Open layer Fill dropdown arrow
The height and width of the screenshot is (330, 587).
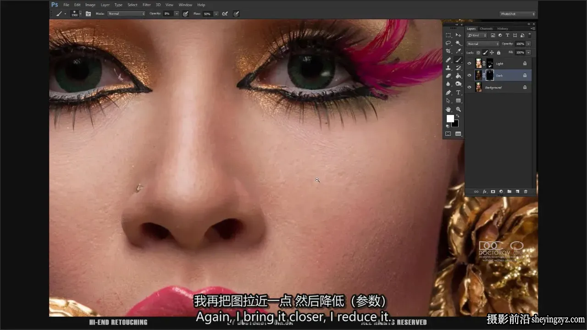pyautogui.click(x=528, y=52)
